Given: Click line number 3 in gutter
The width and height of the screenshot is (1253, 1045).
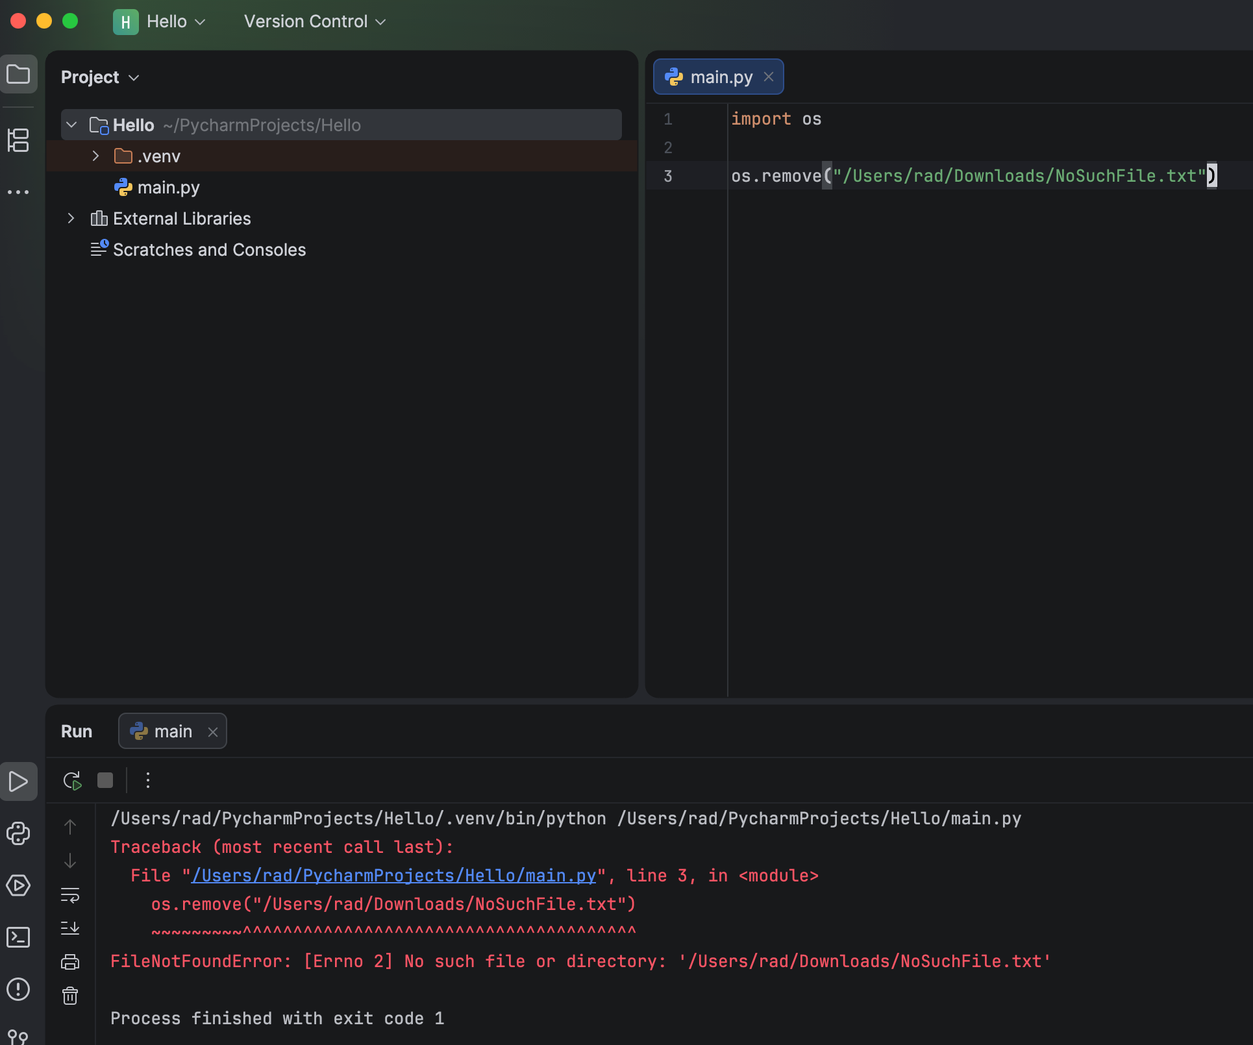Looking at the screenshot, I should coord(668,176).
